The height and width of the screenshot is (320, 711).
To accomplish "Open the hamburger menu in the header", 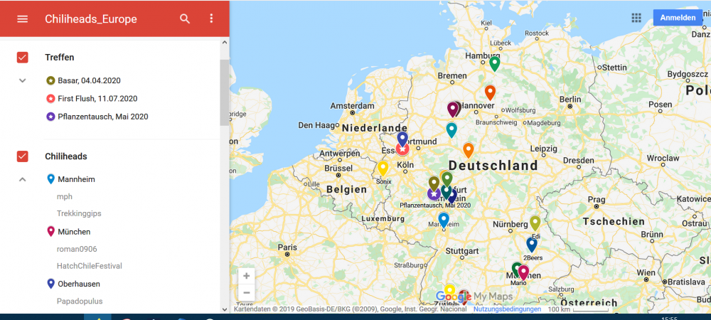I will coord(23,18).
